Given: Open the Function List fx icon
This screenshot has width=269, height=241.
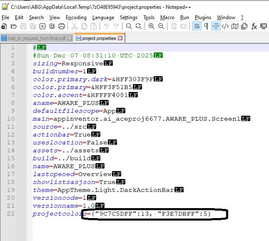Looking at the screenshot, I should pos(254,26).
